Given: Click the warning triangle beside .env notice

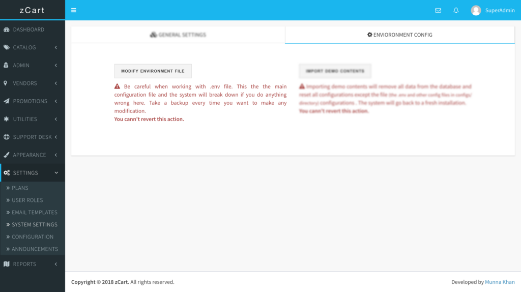Looking at the screenshot, I should [117, 86].
